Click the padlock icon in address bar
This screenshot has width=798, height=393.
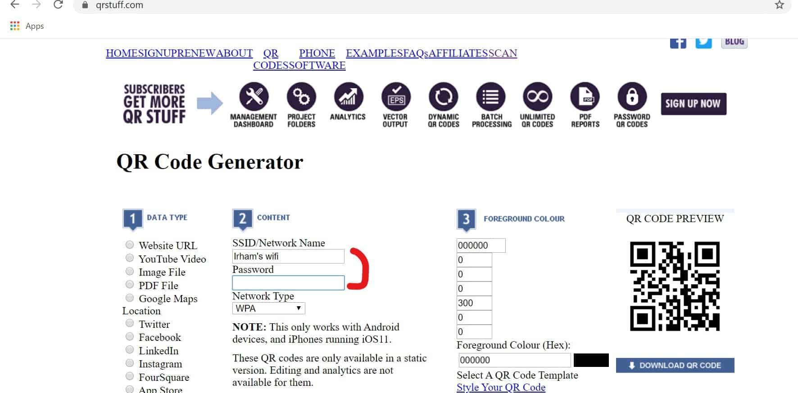tap(85, 5)
